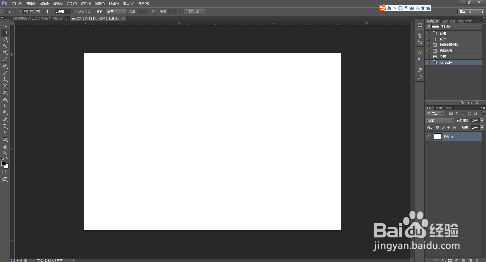
Task: Switch to the 色板 panel tab
Action: pos(445,21)
